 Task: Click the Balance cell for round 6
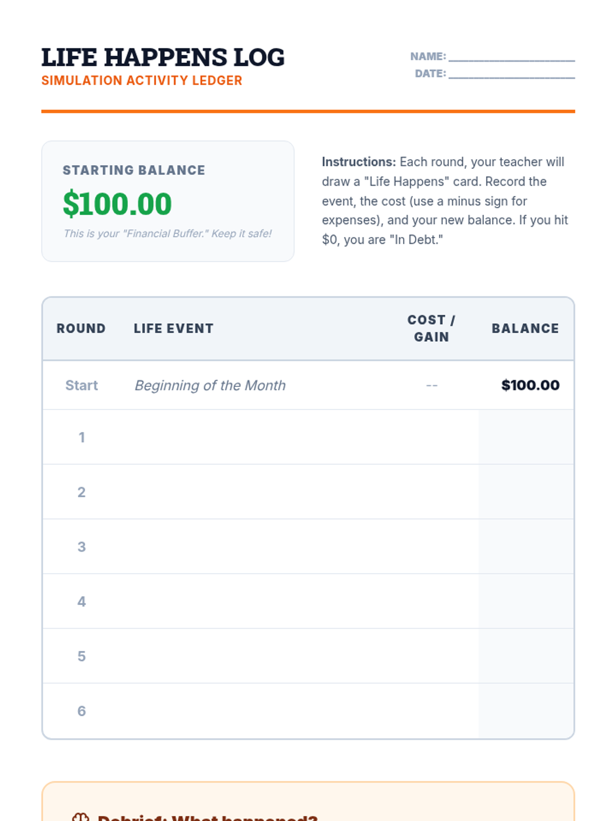coord(526,711)
